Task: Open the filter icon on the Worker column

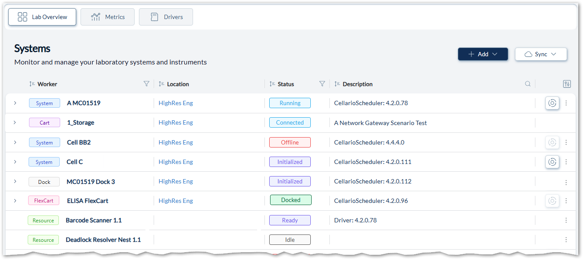Action: [147, 83]
